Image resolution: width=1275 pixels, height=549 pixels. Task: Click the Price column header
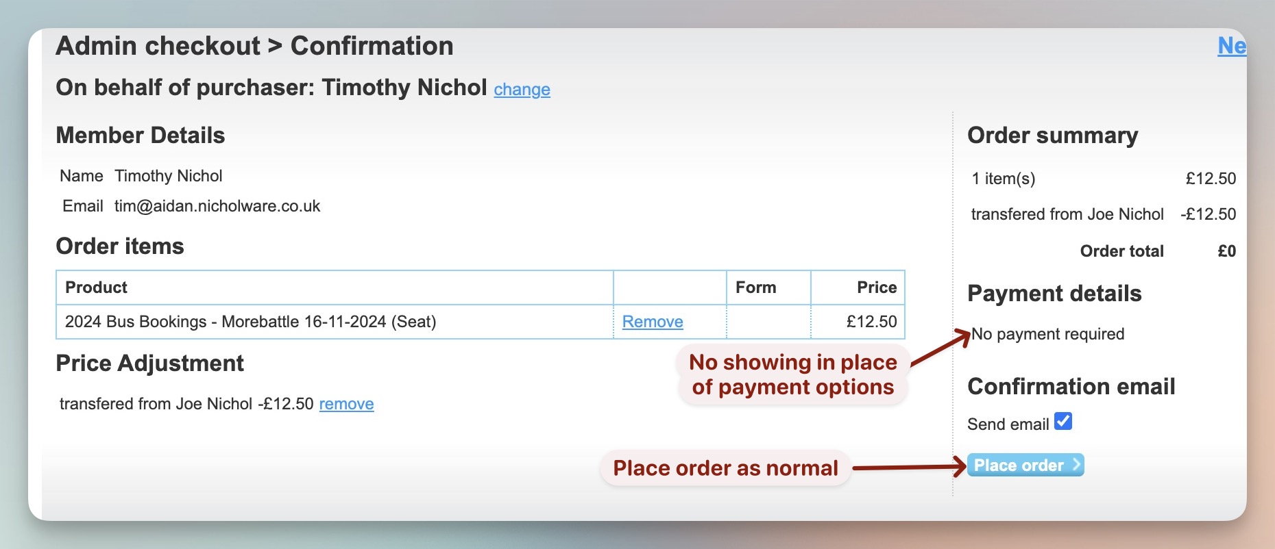pyautogui.click(x=876, y=288)
